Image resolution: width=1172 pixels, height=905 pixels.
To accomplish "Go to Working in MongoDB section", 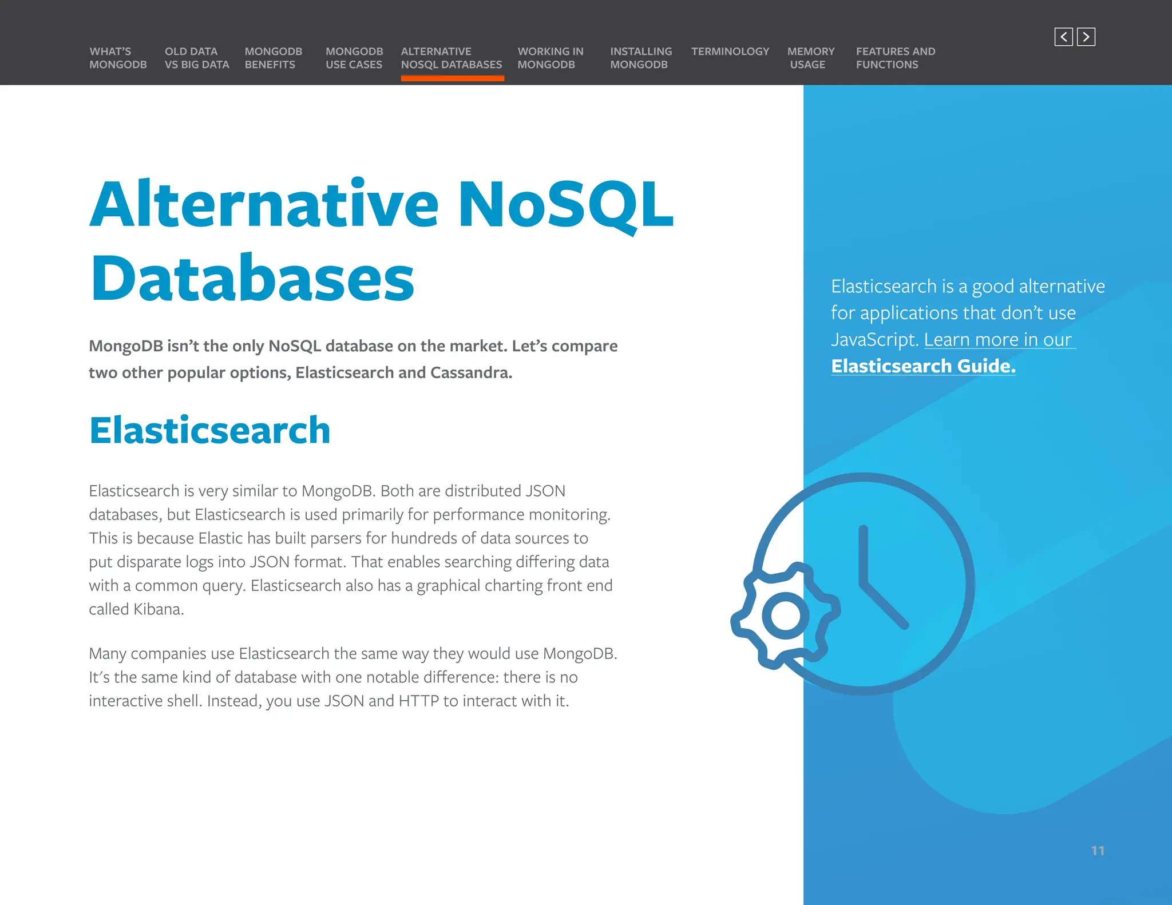I will [x=550, y=58].
